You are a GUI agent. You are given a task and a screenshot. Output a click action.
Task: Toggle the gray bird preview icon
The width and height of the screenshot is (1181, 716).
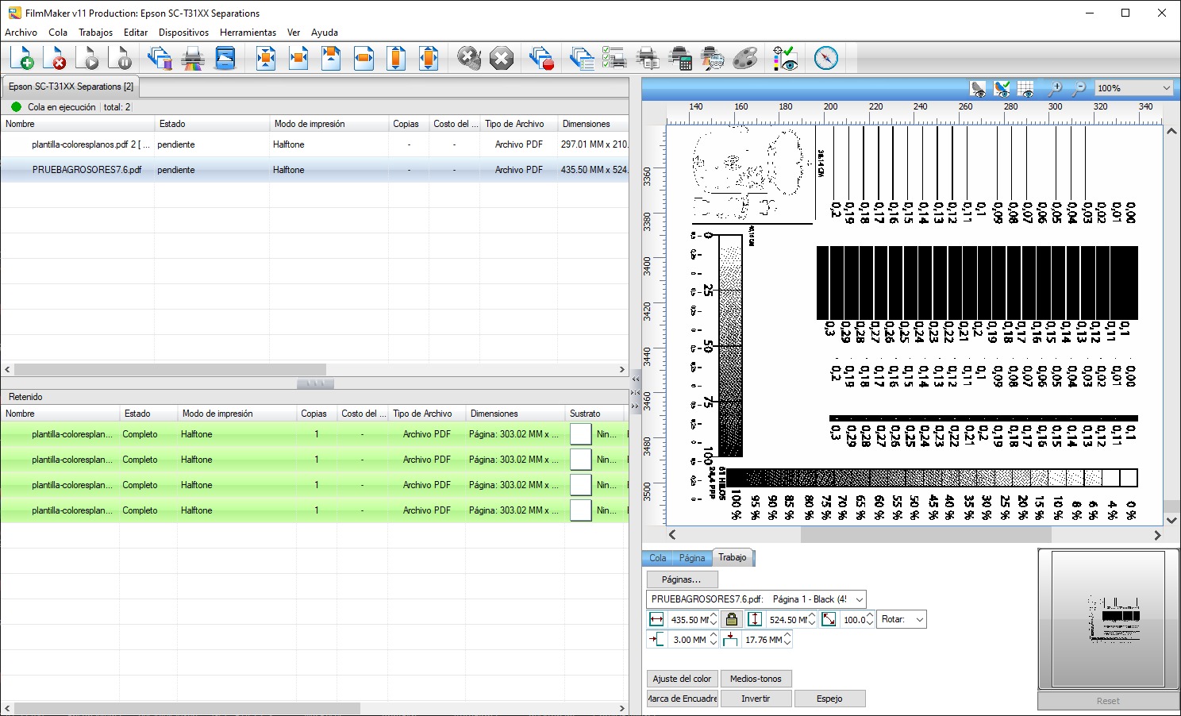(979, 89)
